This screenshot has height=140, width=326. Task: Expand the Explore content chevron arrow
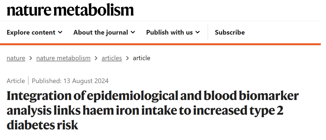pyautogui.click(x=60, y=32)
